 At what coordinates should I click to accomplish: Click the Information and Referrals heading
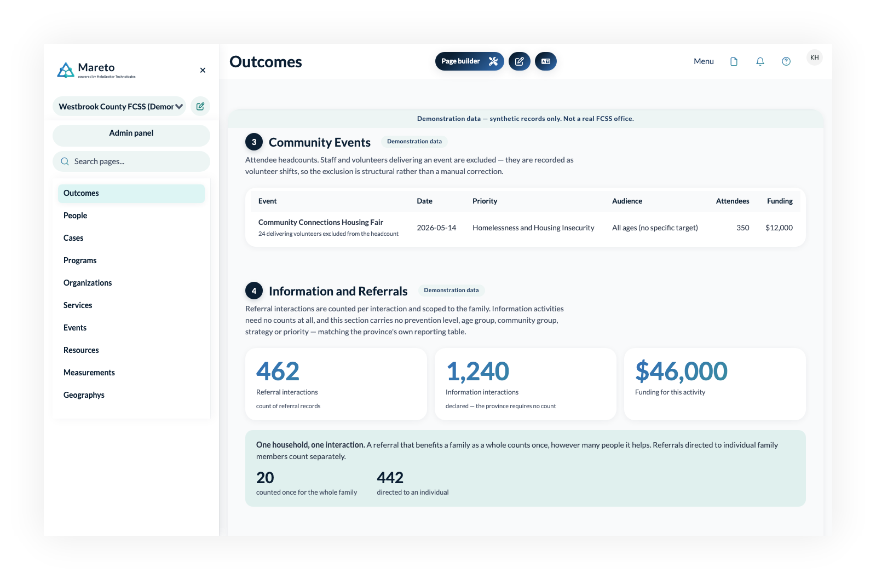coord(338,291)
